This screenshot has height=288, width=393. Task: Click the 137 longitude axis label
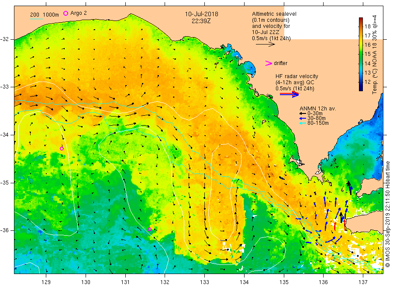tap(363, 282)
